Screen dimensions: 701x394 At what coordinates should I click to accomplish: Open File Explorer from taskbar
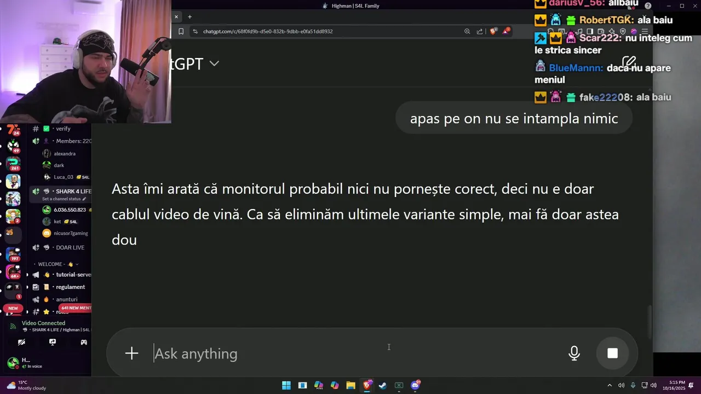point(351,385)
